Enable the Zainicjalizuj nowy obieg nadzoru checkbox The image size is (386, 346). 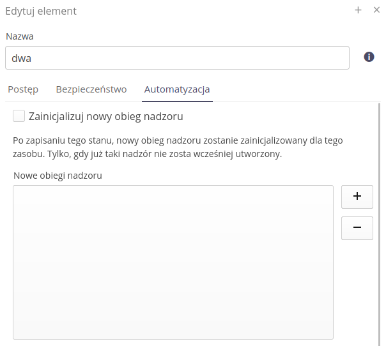(19, 116)
